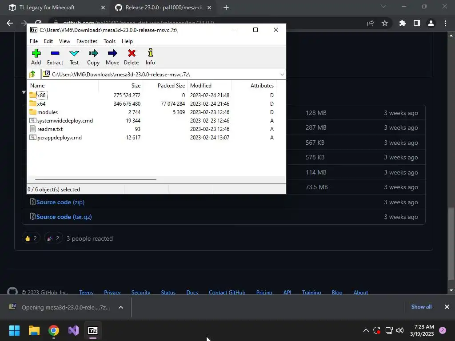455x341 pixels.
Task: Close the downloads bar
Action: point(447,307)
